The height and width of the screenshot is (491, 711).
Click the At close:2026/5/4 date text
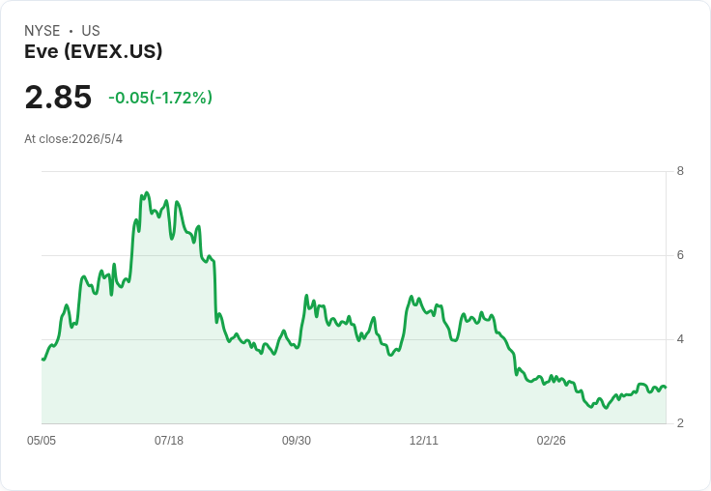click(x=73, y=139)
